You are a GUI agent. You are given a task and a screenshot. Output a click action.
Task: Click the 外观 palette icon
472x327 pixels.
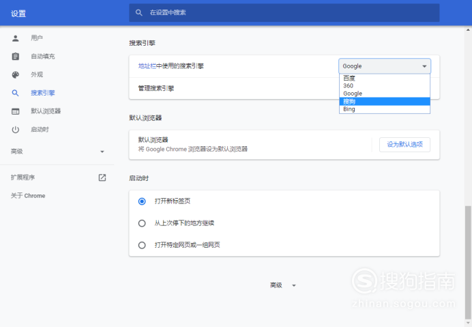pos(16,74)
